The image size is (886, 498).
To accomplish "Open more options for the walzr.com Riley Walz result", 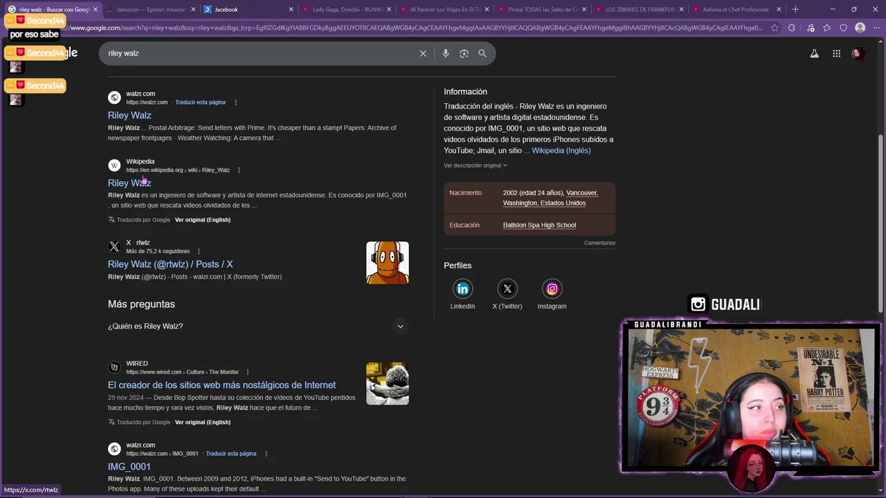I will (235, 102).
